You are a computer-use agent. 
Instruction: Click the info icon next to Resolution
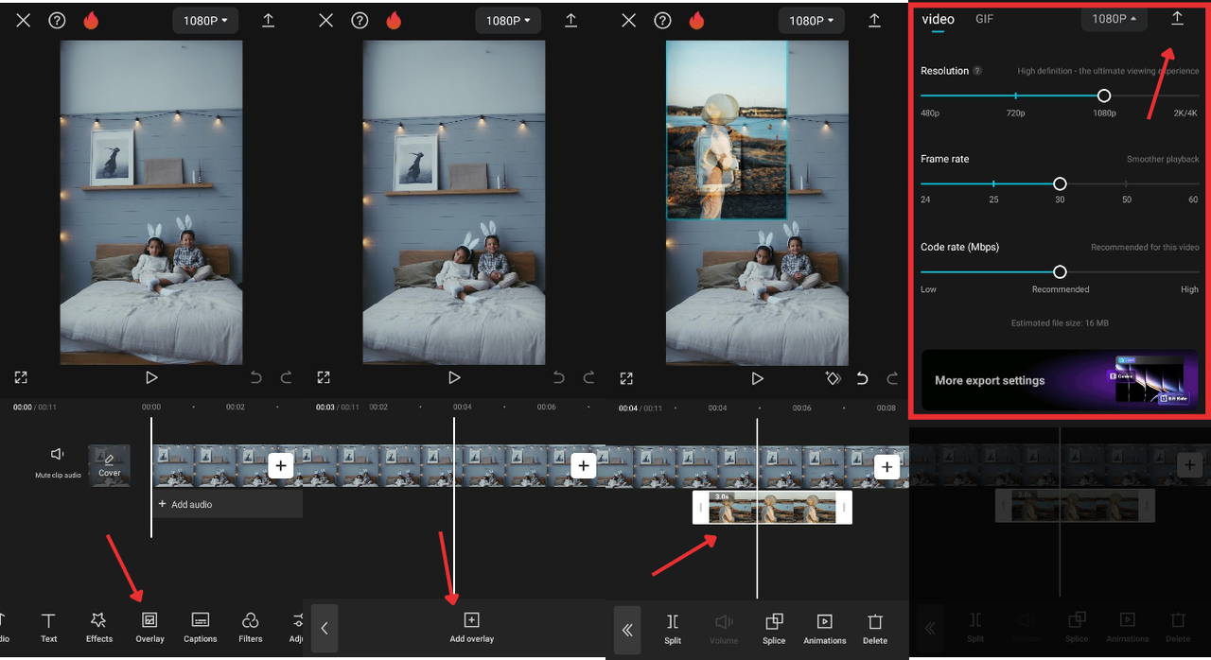pos(977,71)
